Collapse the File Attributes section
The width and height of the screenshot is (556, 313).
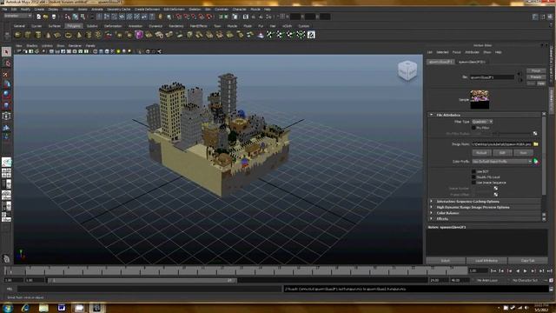432,115
